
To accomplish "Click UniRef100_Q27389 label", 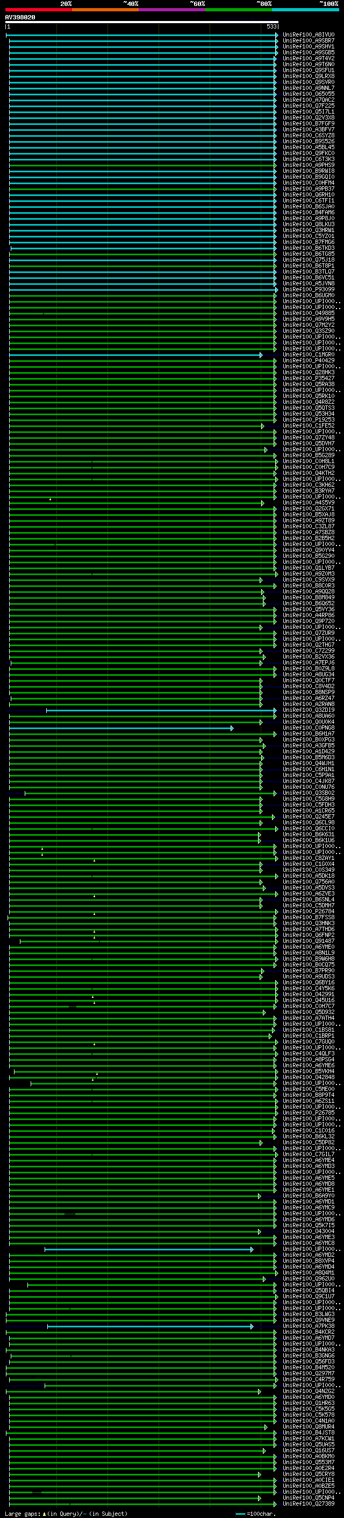I will (x=308, y=1503).
